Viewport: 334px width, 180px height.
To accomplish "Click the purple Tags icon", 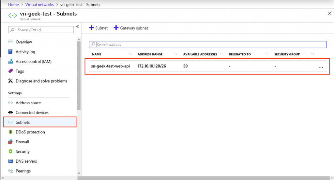I will pyautogui.click(x=10, y=71).
